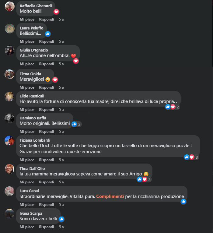Click thumbs-up reaction on Laura Peluffo's comment

coord(48,34)
